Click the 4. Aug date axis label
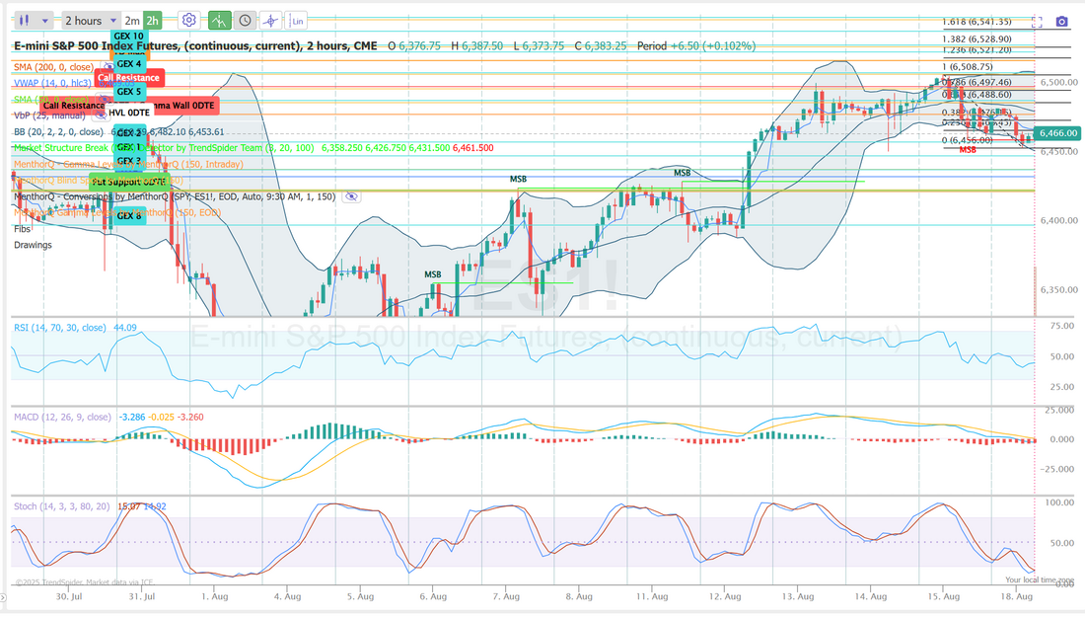Image resolution: width=1085 pixels, height=617 pixels. click(287, 596)
